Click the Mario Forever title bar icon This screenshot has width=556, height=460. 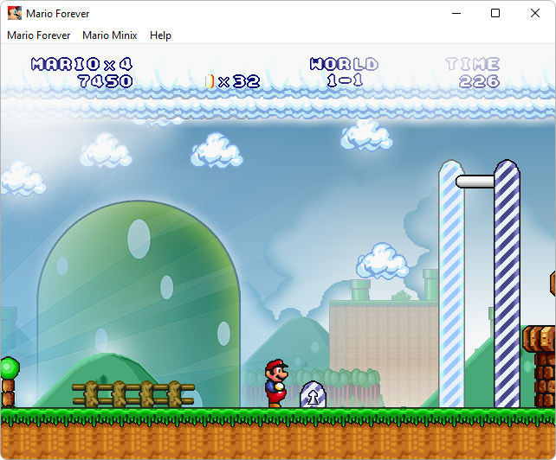coord(15,13)
